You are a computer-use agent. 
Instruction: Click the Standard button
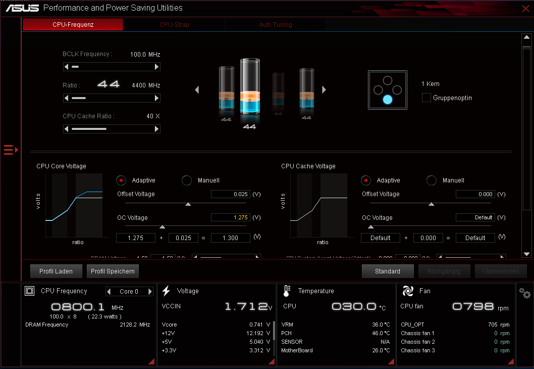[388, 271]
